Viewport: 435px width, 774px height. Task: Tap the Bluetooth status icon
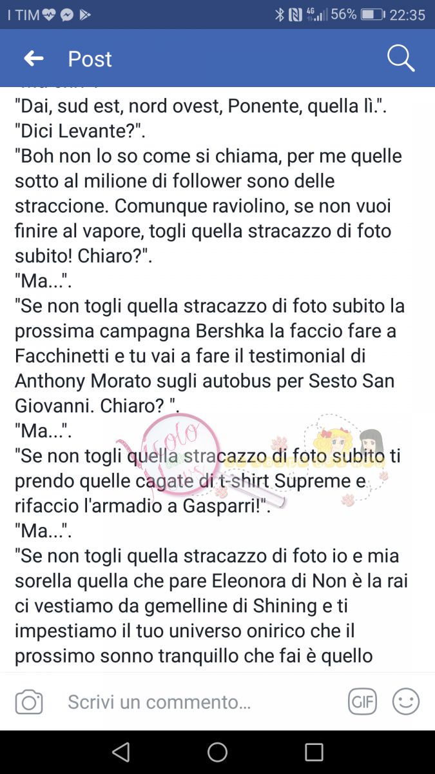(x=279, y=15)
